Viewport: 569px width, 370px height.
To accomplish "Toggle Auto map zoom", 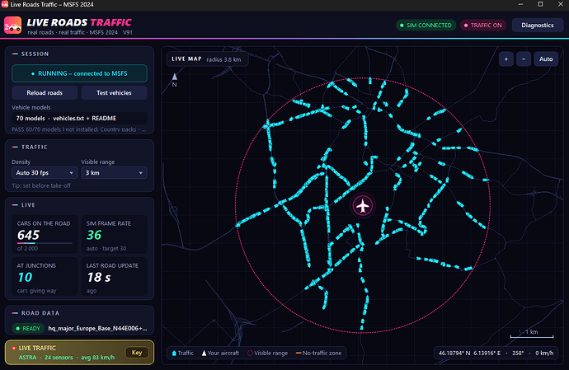I will [546, 59].
